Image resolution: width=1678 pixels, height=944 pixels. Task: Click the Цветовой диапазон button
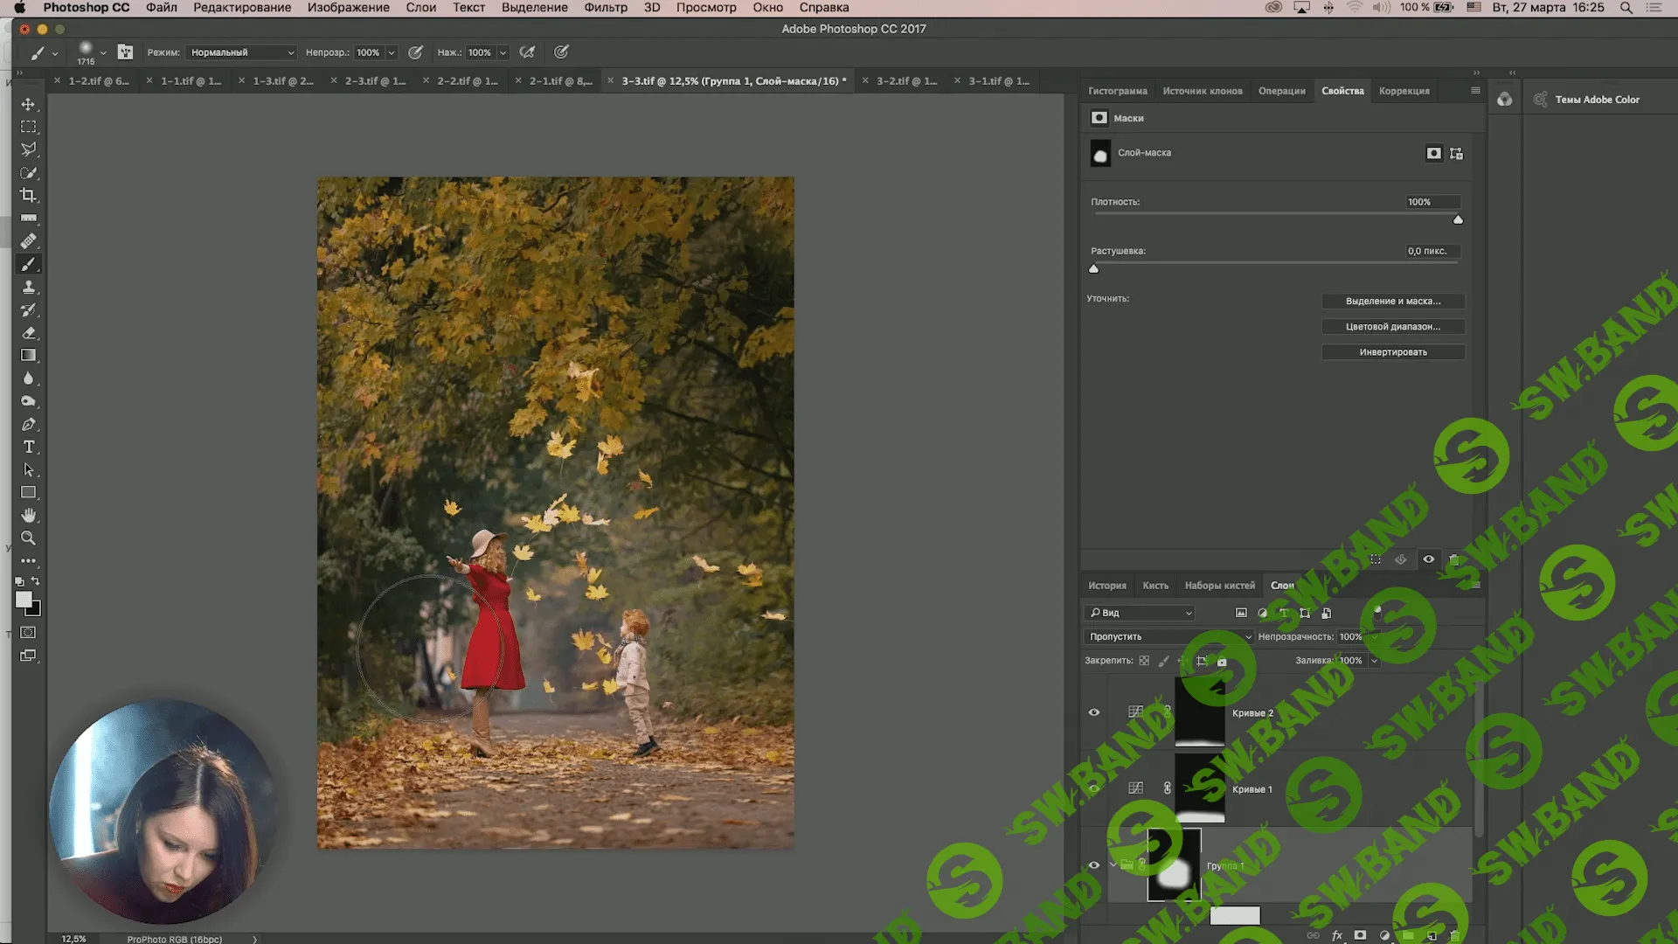tap(1392, 327)
